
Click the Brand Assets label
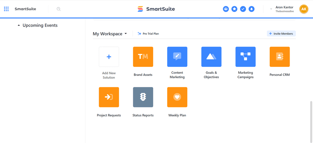[x=143, y=75]
